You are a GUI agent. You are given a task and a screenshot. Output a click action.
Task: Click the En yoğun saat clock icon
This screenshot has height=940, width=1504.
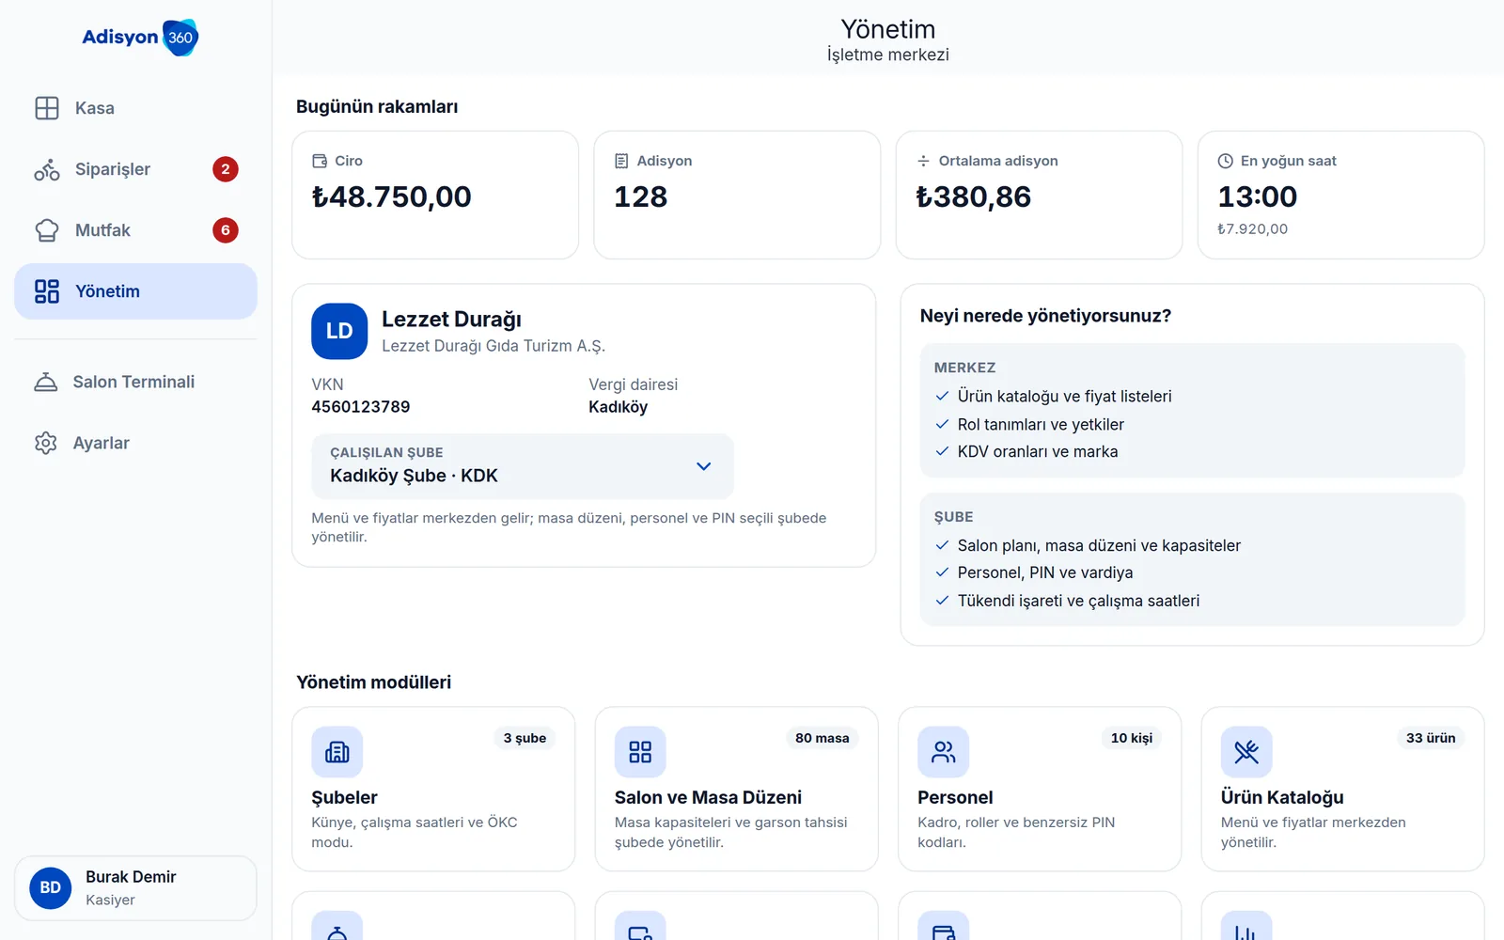click(x=1226, y=161)
